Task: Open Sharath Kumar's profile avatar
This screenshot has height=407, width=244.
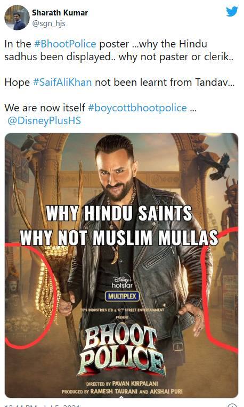Action: tap(17, 18)
